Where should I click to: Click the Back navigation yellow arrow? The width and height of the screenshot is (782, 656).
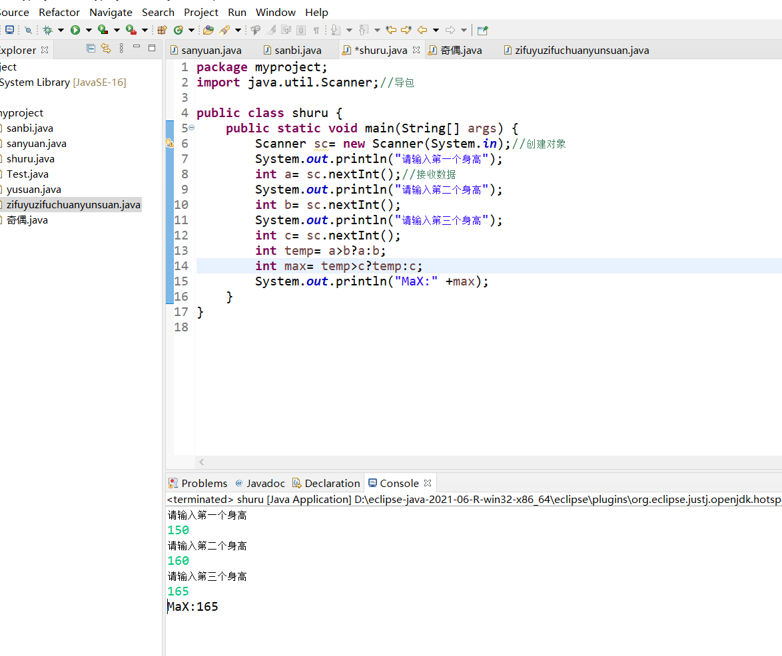tap(422, 30)
